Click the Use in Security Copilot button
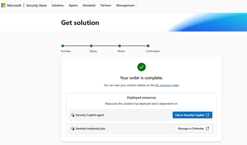247x145 pixels. 192,115
